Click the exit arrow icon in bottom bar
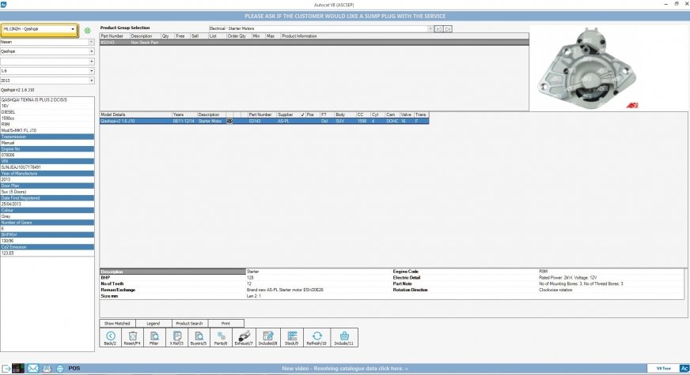Viewport: 690px width, 375px height. [x=6, y=369]
